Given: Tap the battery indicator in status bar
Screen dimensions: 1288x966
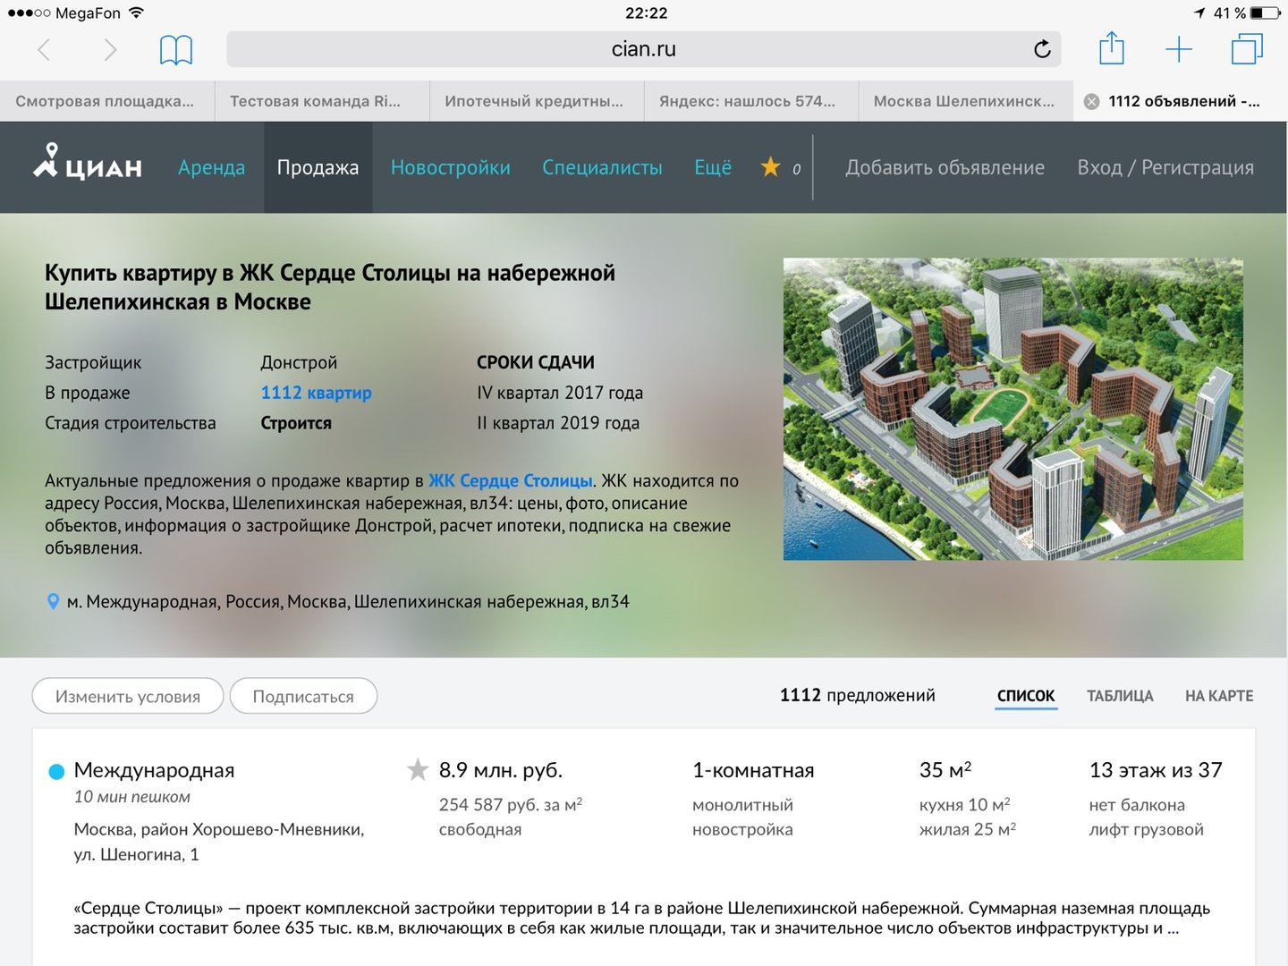Looking at the screenshot, I should (1265, 13).
